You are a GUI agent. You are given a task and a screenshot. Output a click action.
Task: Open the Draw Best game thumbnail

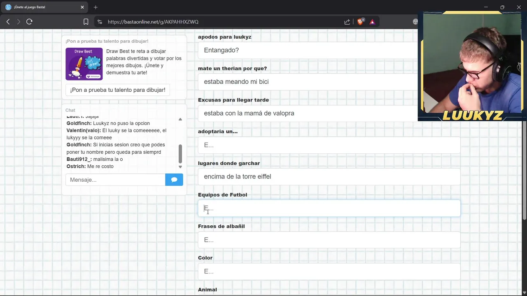[x=84, y=64]
